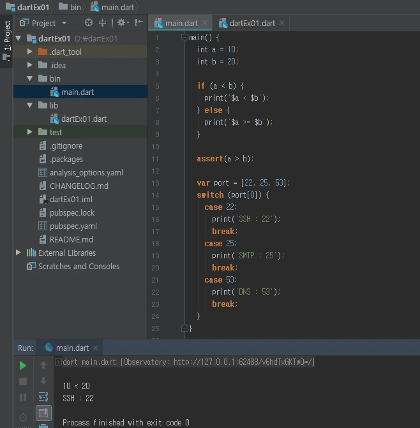Screen dimensions: 420x428
Task: Toggle Soft-Wrap in the Run console
Action: [43, 397]
